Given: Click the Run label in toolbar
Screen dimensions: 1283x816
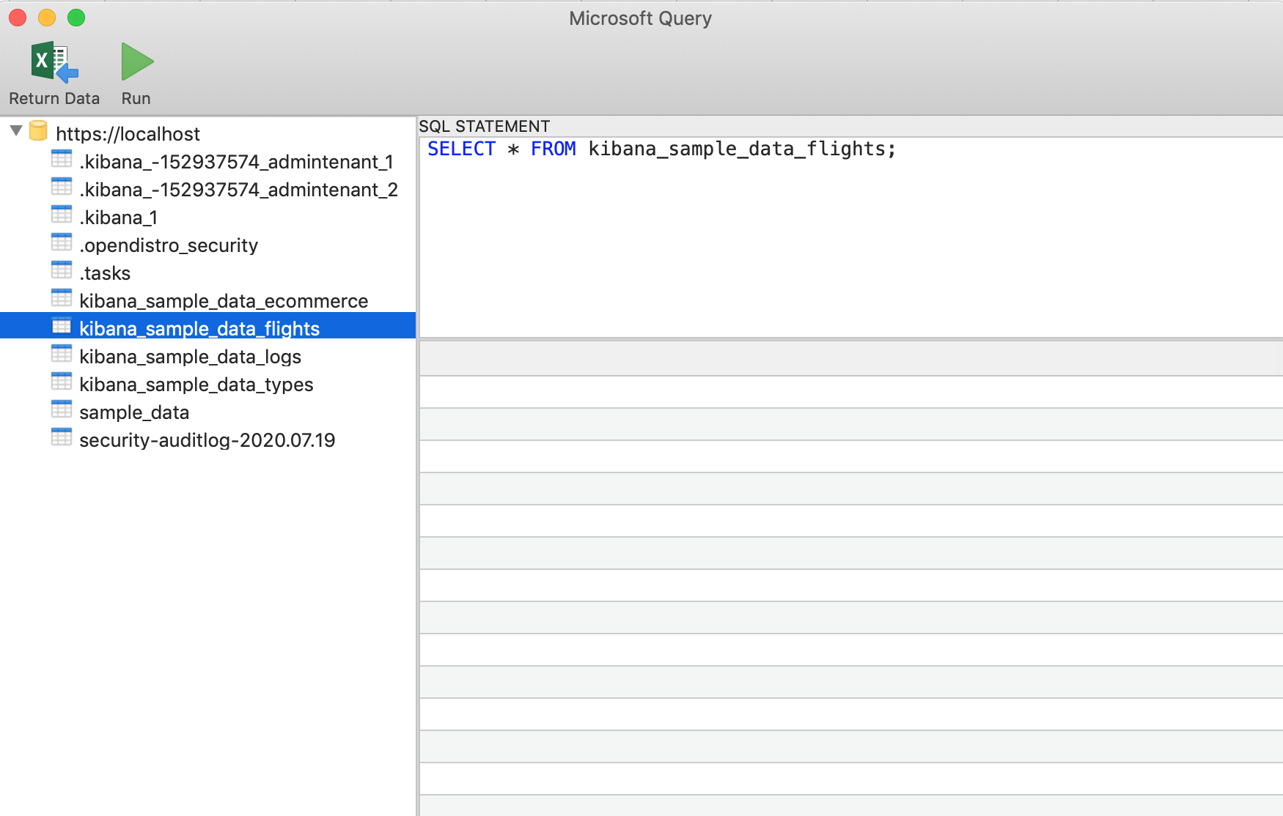Looking at the screenshot, I should click(x=136, y=98).
